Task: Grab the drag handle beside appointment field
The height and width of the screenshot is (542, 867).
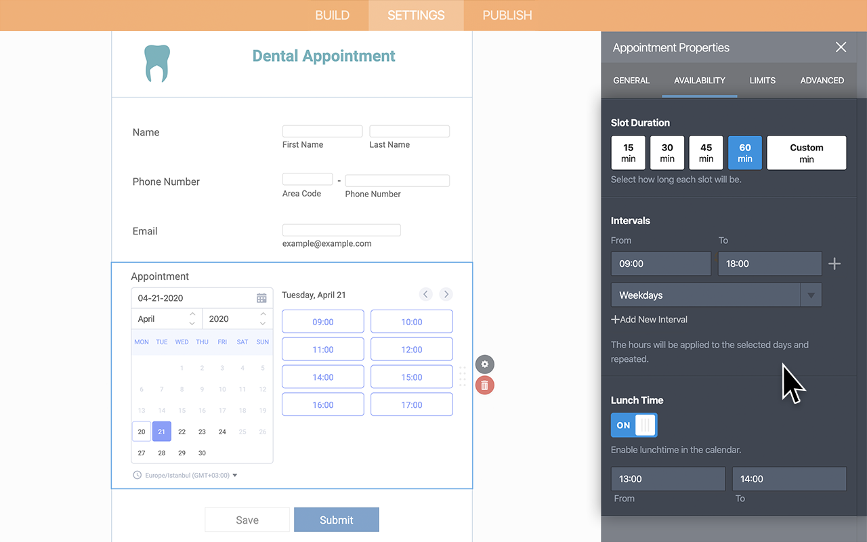Action: 463,376
